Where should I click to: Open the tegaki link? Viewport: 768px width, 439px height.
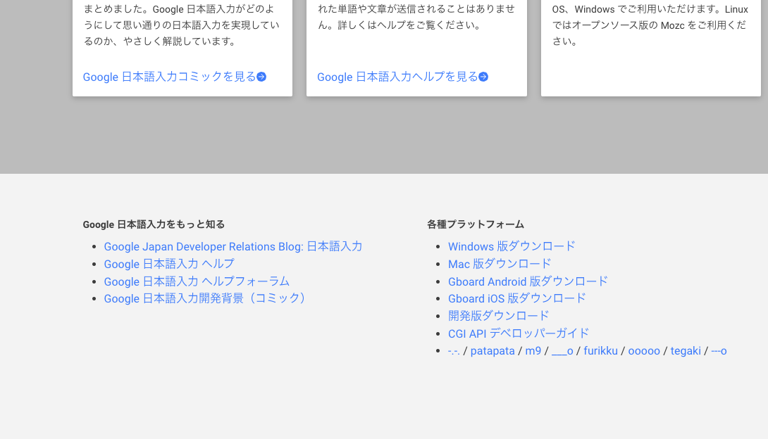pyautogui.click(x=686, y=351)
